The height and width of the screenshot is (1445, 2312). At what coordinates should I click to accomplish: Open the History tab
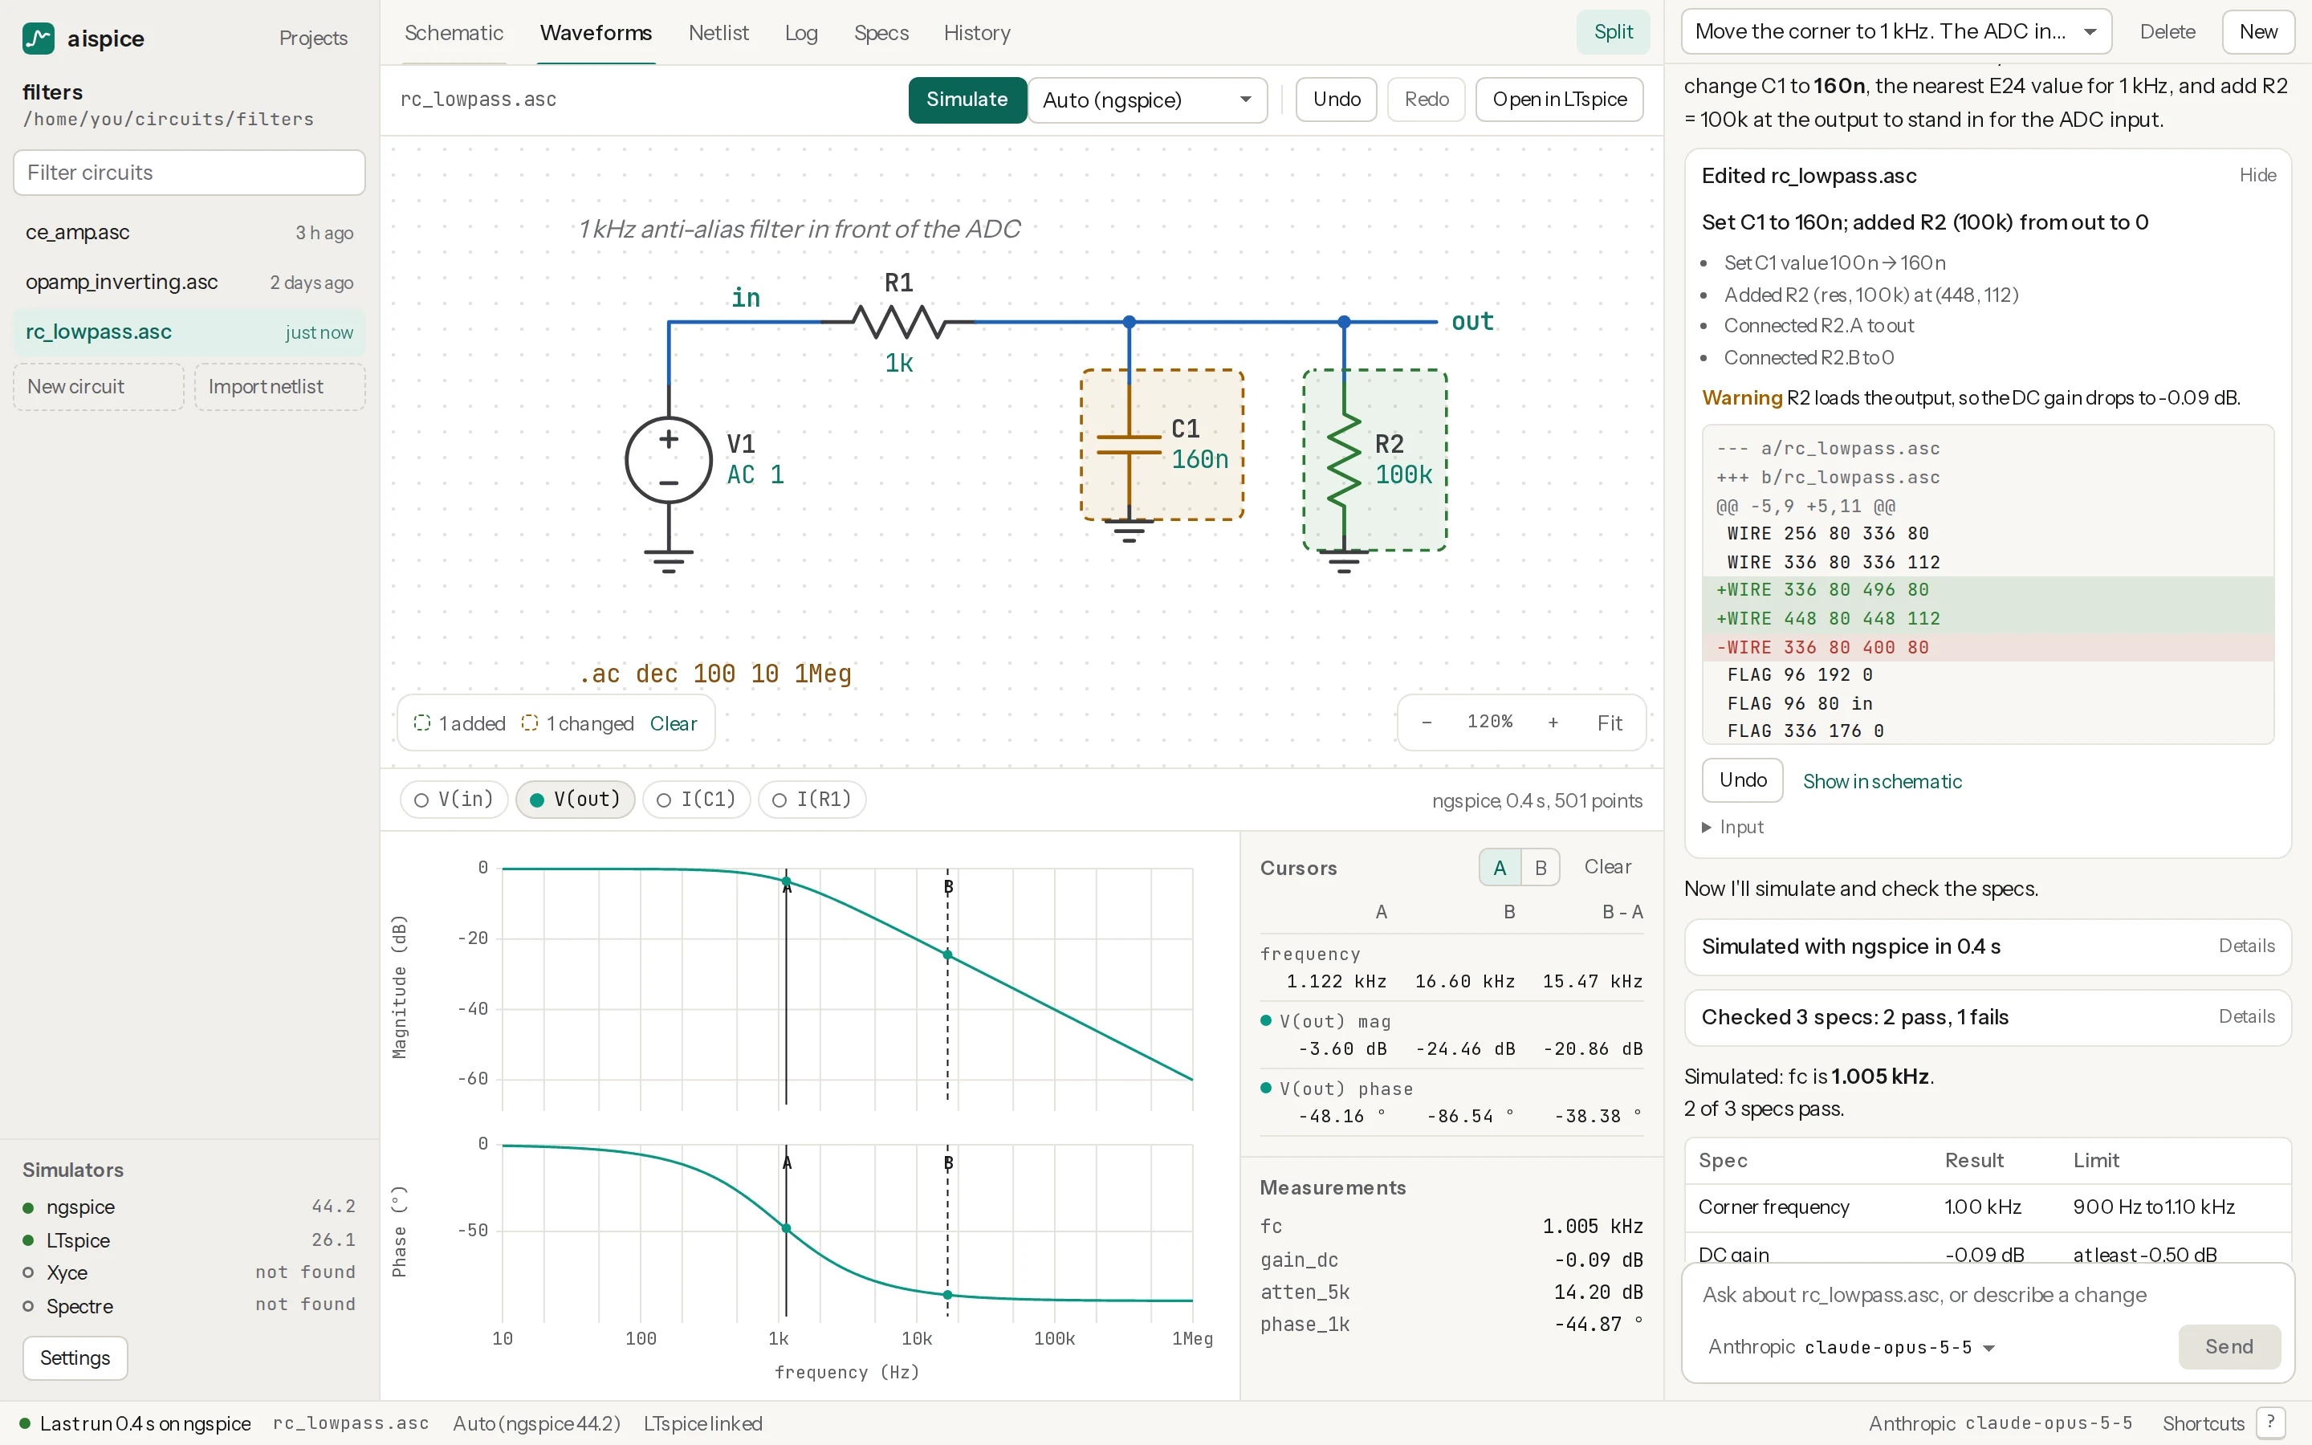pyautogui.click(x=976, y=34)
